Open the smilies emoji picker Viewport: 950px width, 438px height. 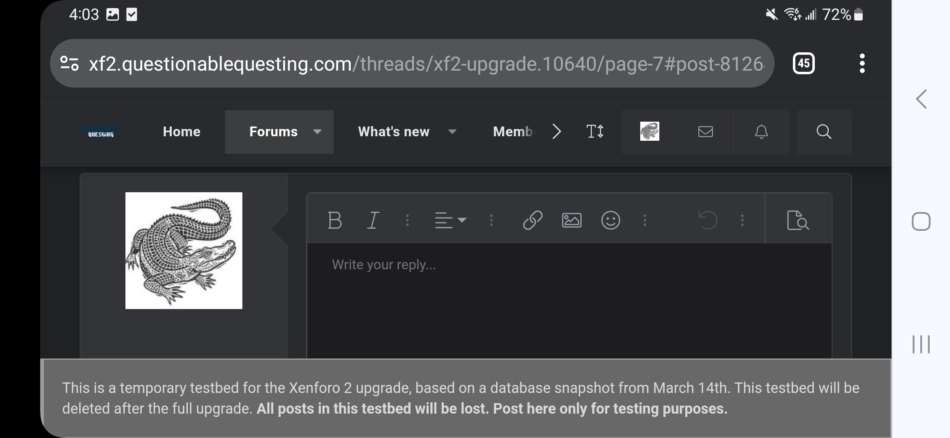pyautogui.click(x=611, y=221)
